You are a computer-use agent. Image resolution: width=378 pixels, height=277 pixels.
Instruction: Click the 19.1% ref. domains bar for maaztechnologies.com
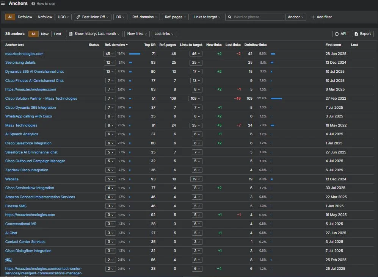(135, 54)
